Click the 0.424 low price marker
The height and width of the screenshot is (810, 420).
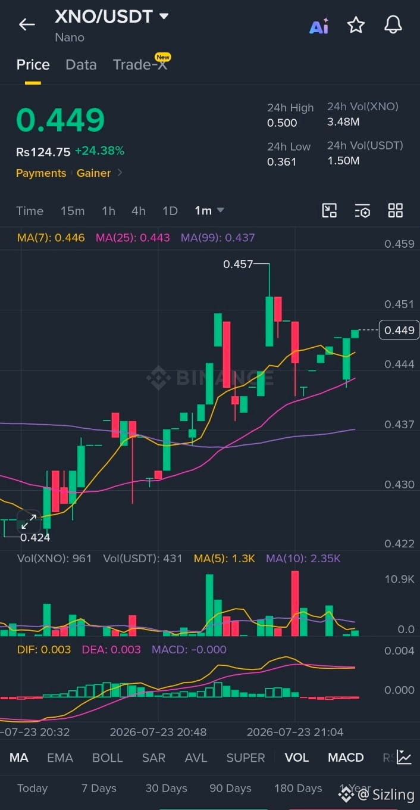tap(35, 538)
